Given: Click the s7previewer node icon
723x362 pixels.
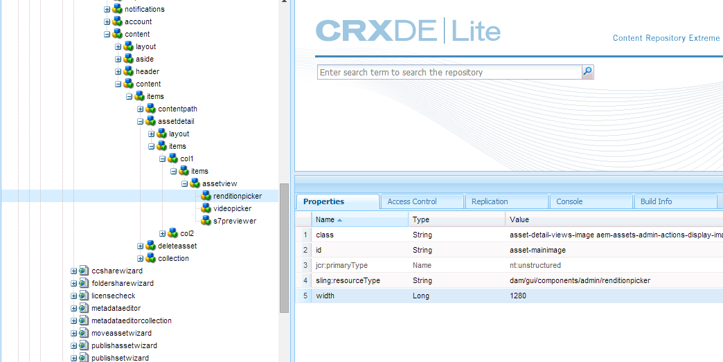Looking at the screenshot, I should coord(206,221).
